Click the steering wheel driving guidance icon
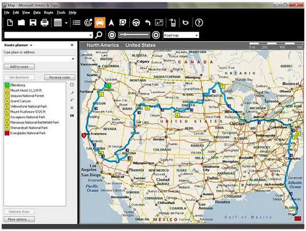Image resolution: width=306 pixels, height=231 pixels. pyautogui.click(x=136, y=23)
